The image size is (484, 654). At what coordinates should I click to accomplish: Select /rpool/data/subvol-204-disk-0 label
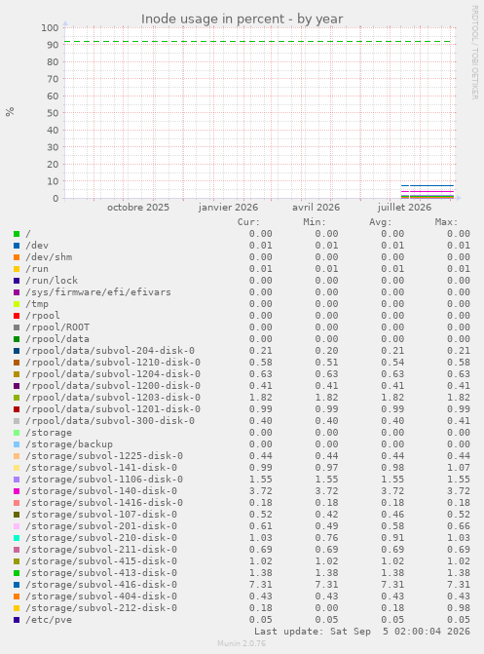coord(110,351)
